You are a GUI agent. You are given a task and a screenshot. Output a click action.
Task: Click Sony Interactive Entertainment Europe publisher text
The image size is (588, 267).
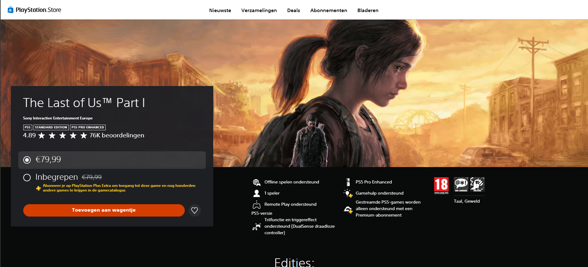click(x=58, y=118)
